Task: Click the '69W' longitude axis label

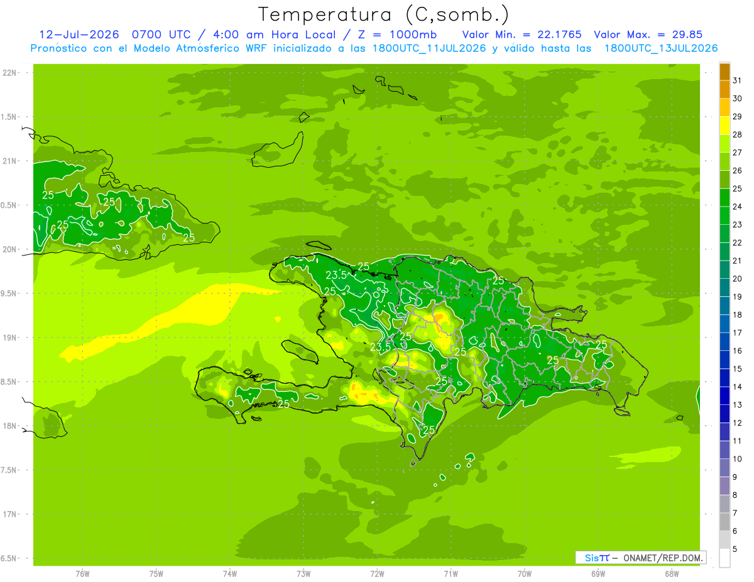Action: click(x=598, y=574)
